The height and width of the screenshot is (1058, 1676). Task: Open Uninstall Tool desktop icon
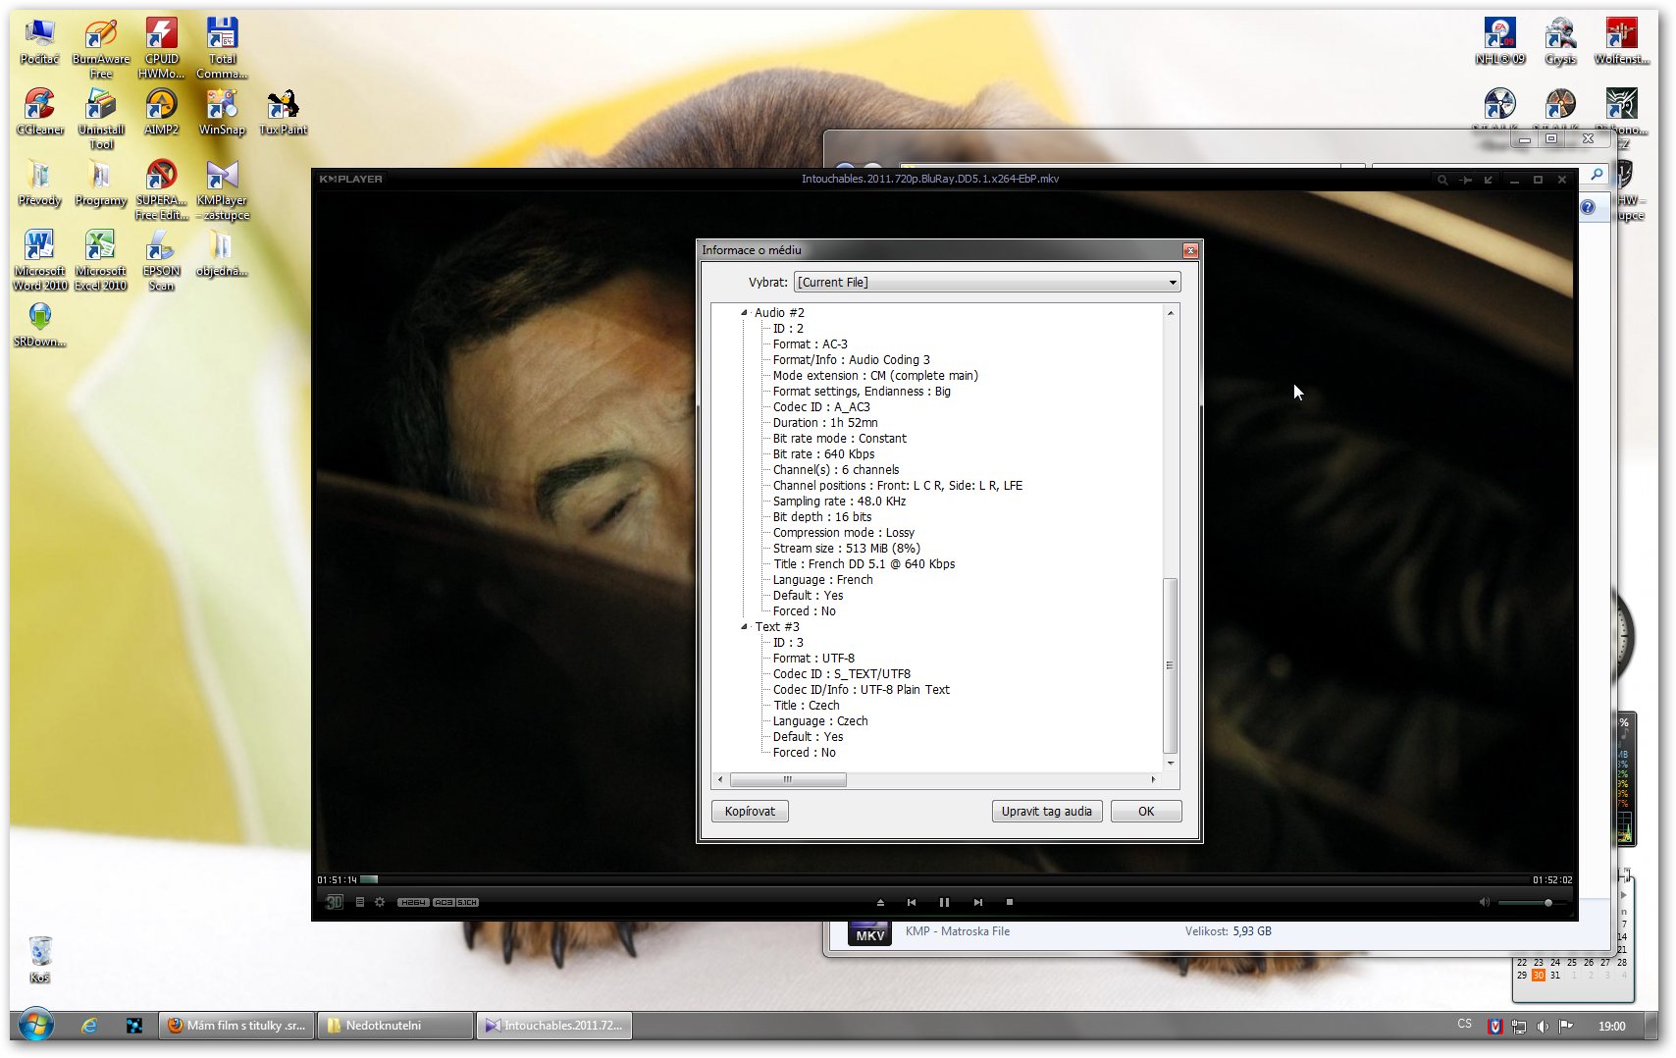[101, 119]
